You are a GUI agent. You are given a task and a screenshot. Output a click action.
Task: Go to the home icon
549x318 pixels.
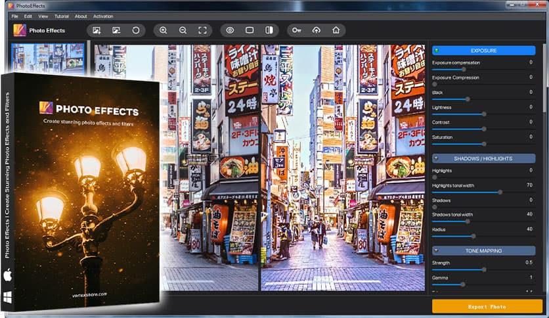(336, 30)
